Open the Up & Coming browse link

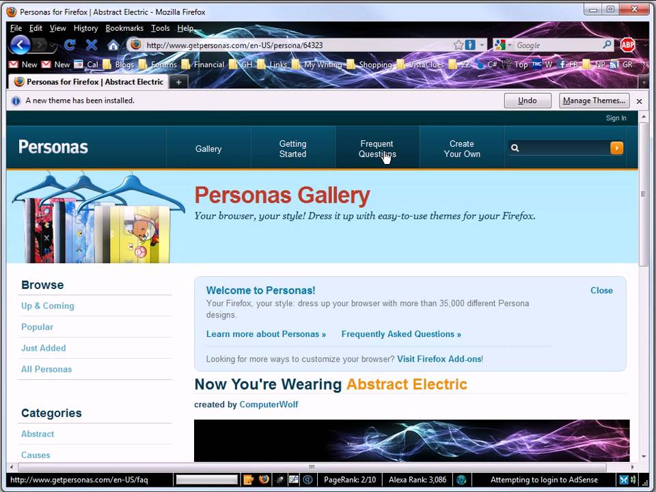tap(48, 306)
